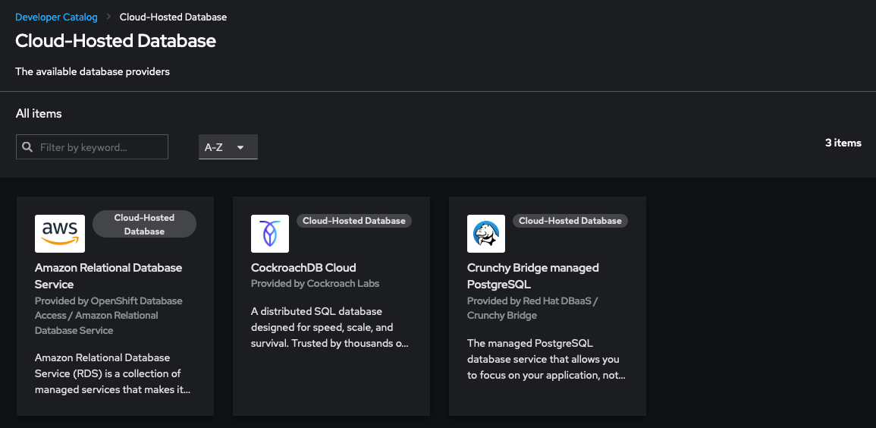The image size is (876, 428).
Task: Click Cloud-Hosted Database badge on CockroachDB card
Action: pos(354,221)
